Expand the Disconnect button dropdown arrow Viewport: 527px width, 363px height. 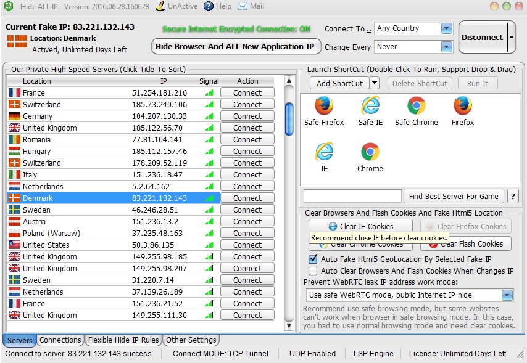511,37
